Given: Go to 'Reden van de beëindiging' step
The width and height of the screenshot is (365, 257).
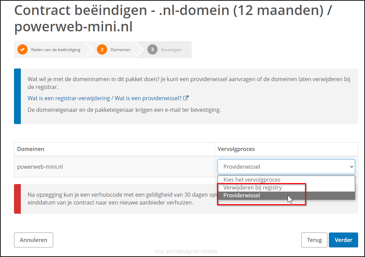Looking at the screenshot, I should pyautogui.click(x=56, y=49).
